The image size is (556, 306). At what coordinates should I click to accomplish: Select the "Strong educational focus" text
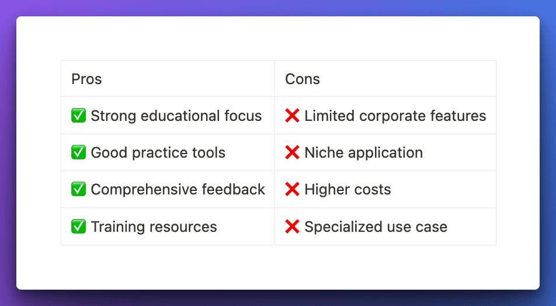pyautogui.click(x=176, y=116)
